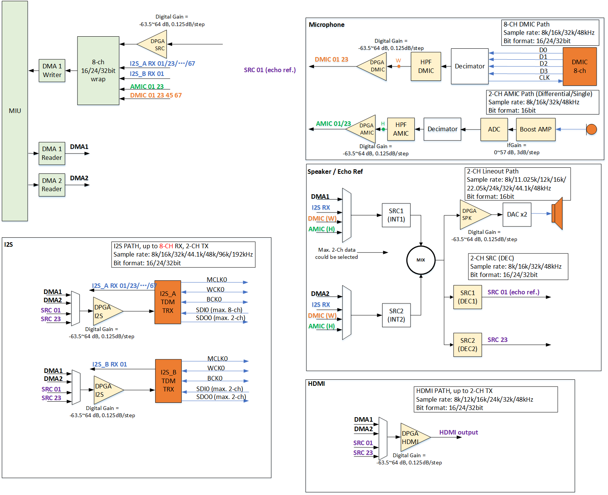Select the DPGA HDMI amplifier triangle

click(x=416, y=437)
